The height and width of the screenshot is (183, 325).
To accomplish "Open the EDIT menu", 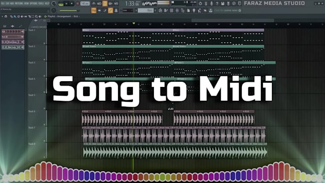I will 8,3.
